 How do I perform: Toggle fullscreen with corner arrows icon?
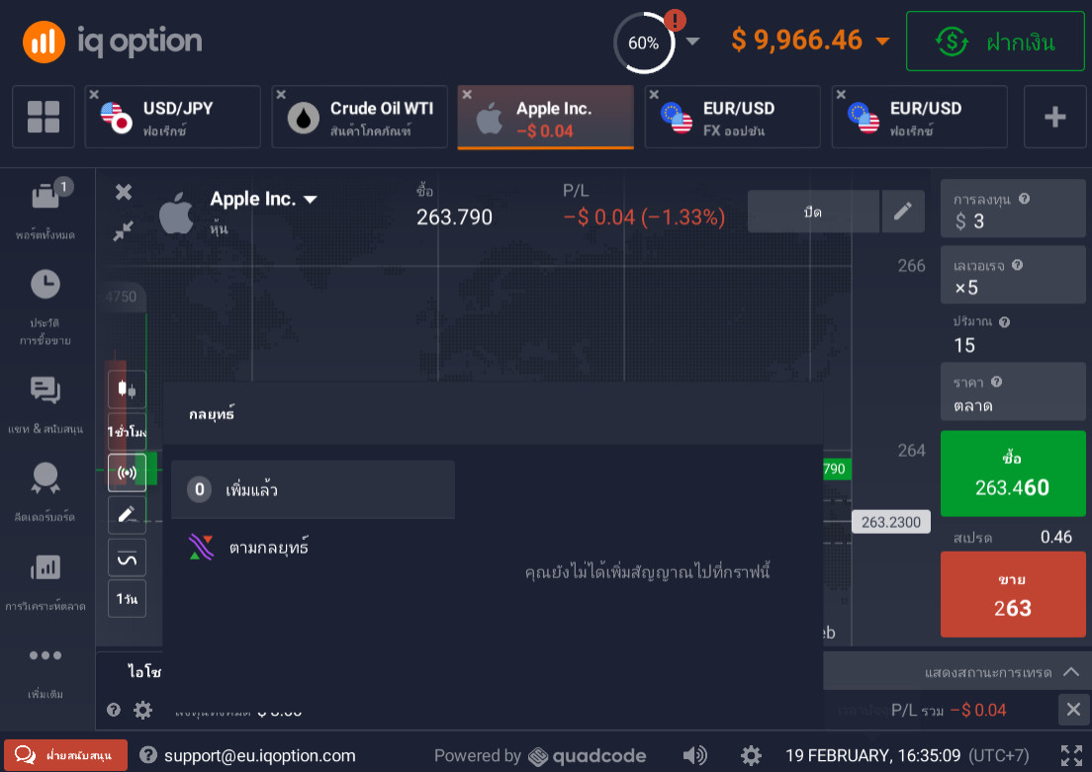pyautogui.click(x=1071, y=755)
